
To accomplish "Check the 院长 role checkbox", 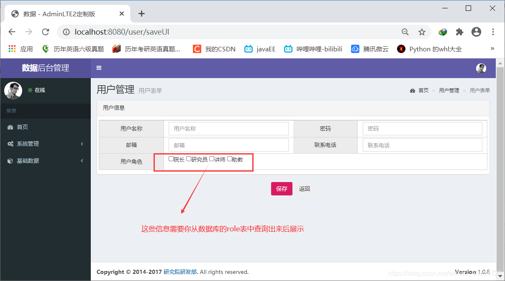I will tap(171, 159).
